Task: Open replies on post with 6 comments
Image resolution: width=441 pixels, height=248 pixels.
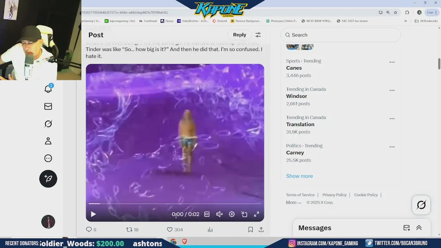Action: [91, 229]
